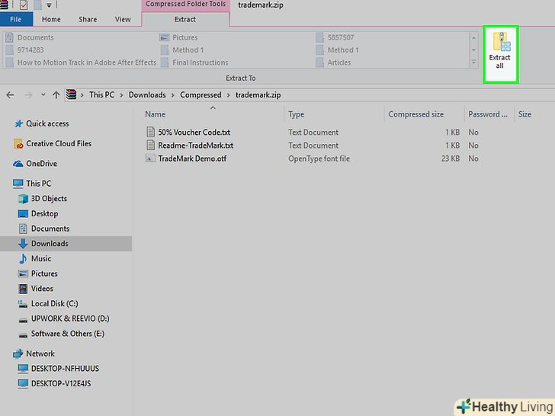This screenshot has height=416, width=555.
Task: Click the TradeMark Demo font file icon
Action: click(x=150, y=158)
